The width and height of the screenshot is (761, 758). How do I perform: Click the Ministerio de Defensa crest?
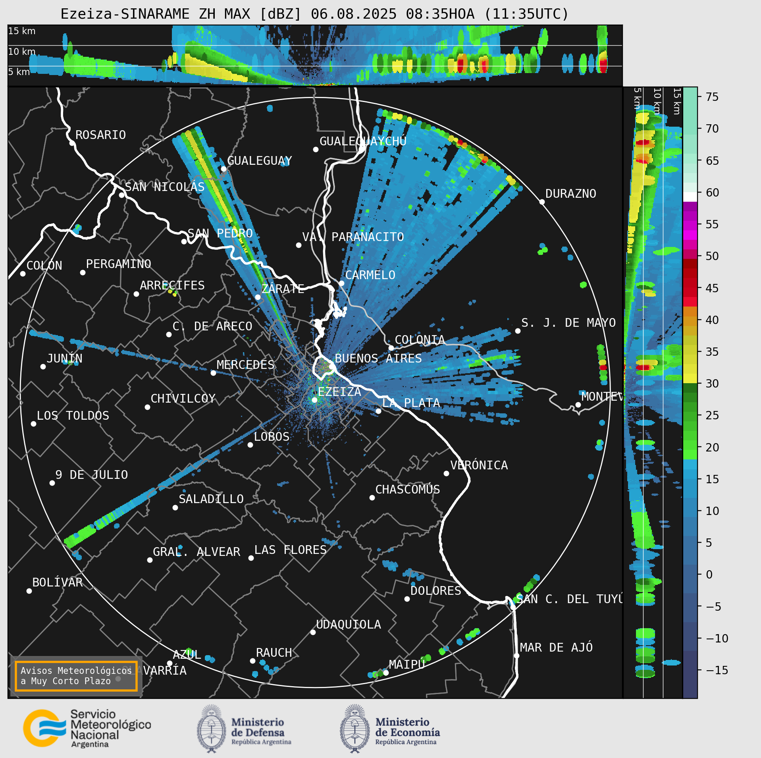pos(212,729)
